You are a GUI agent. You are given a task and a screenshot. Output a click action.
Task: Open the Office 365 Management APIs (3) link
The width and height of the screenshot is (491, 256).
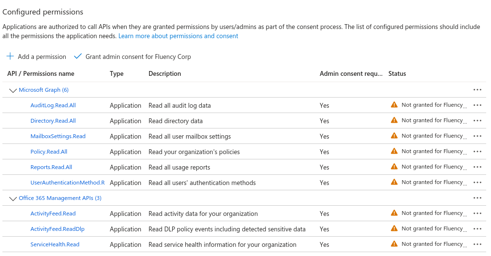tap(60, 198)
